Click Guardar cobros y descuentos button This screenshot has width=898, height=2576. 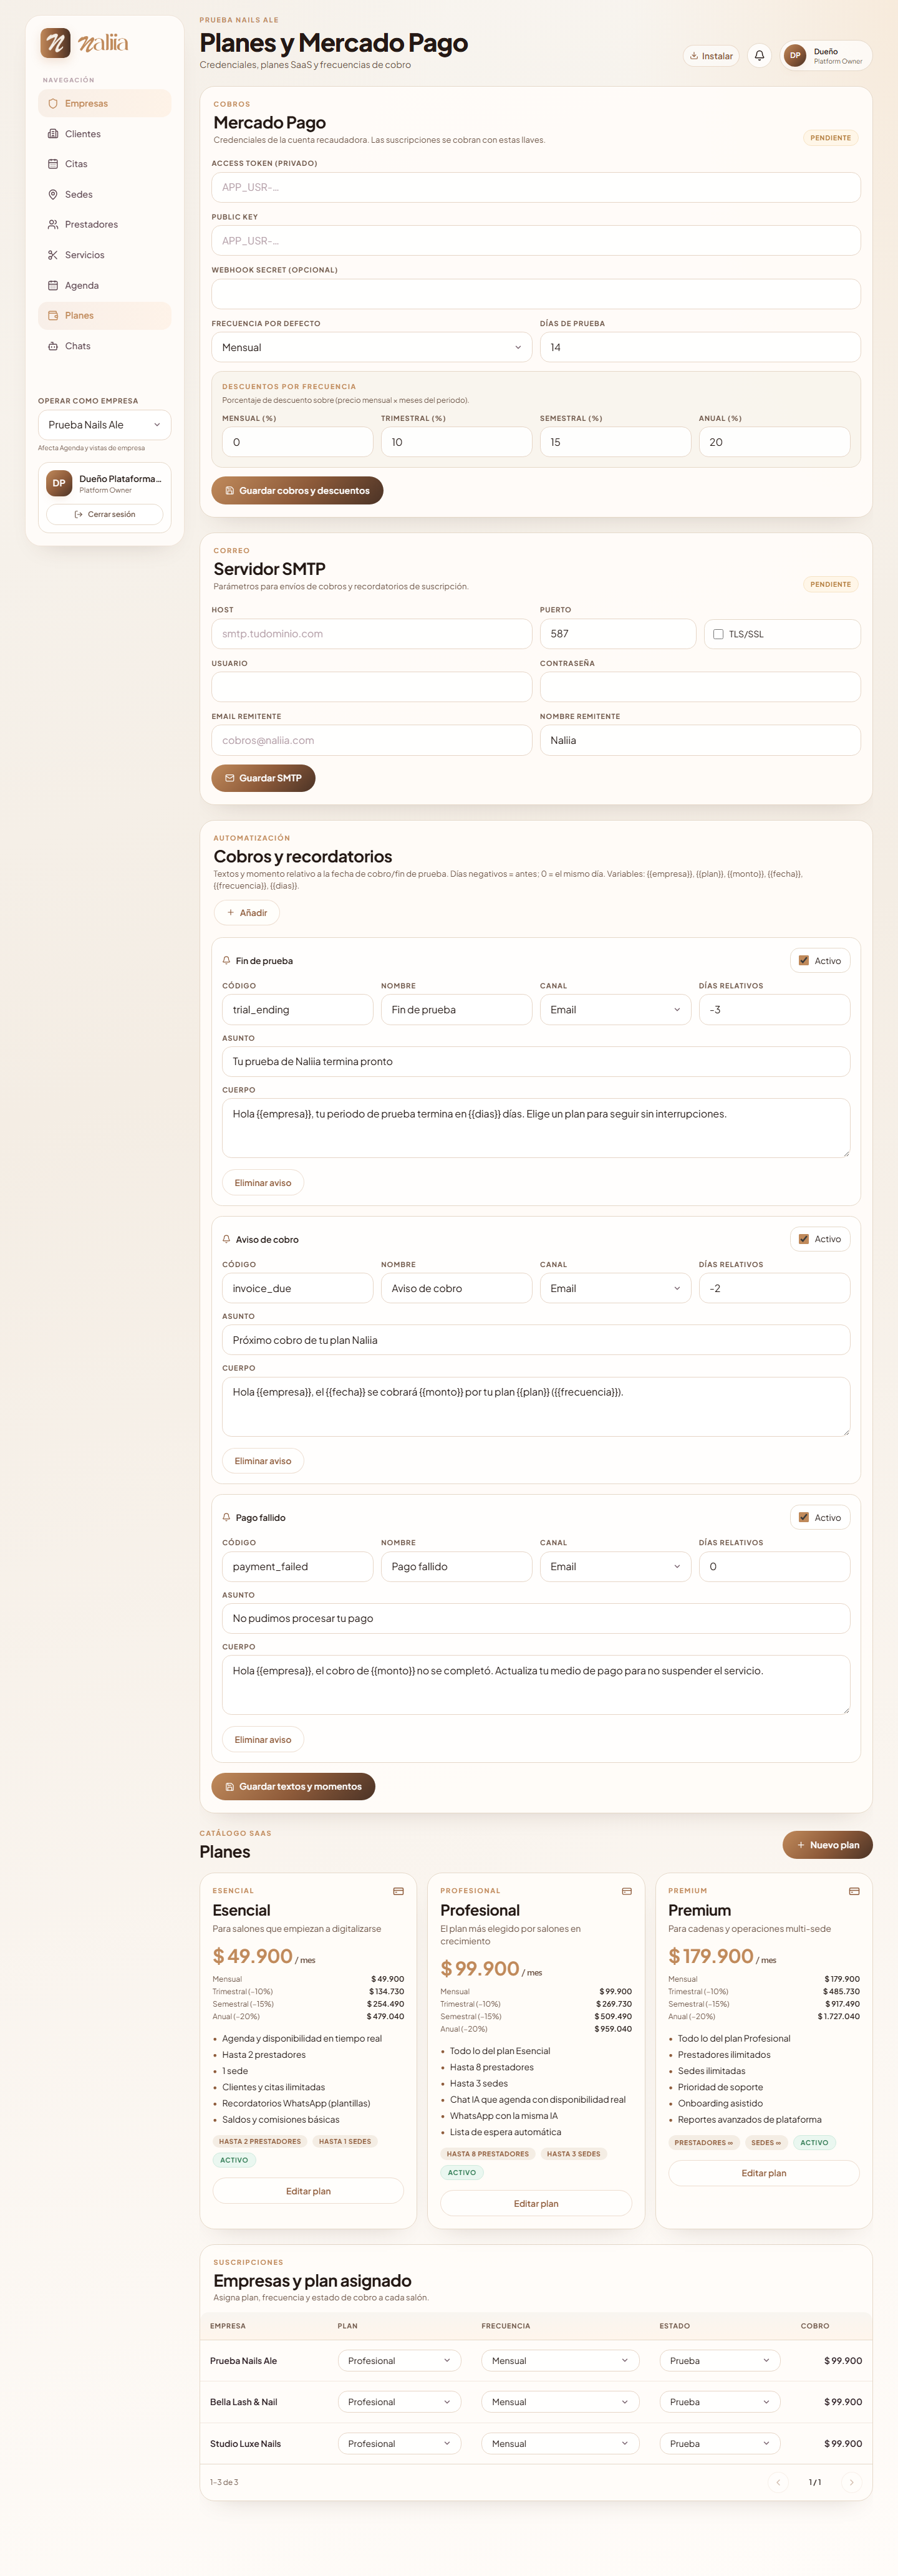point(297,490)
